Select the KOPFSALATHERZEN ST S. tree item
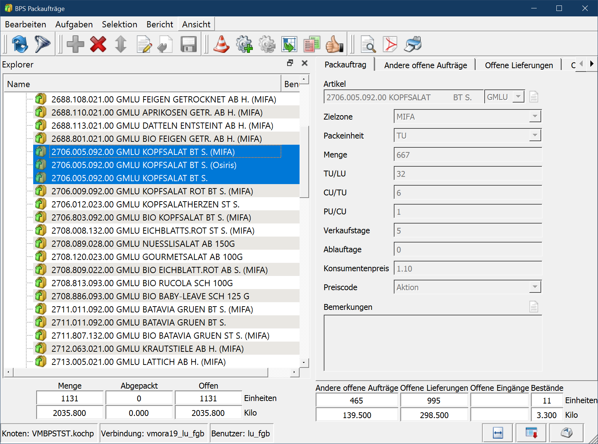 145,205
